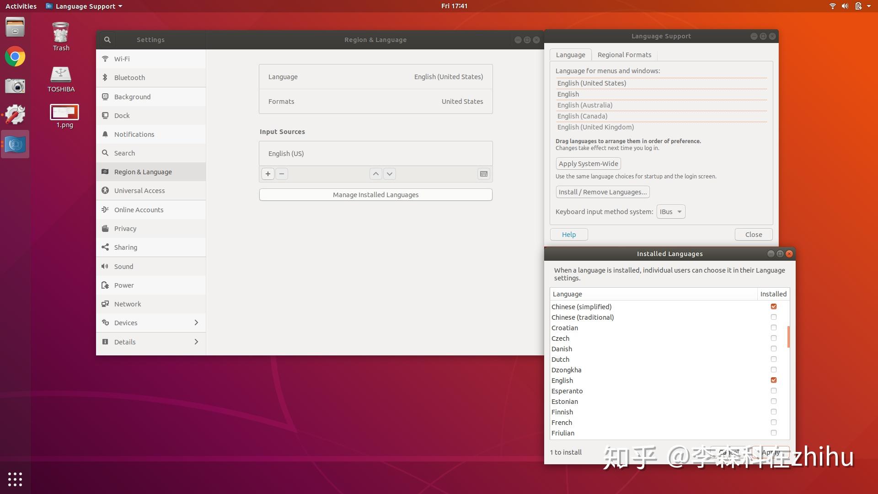Toggle English language installed checkbox
The height and width of the screenshot is (494, 878).
(x=773, y=380)
